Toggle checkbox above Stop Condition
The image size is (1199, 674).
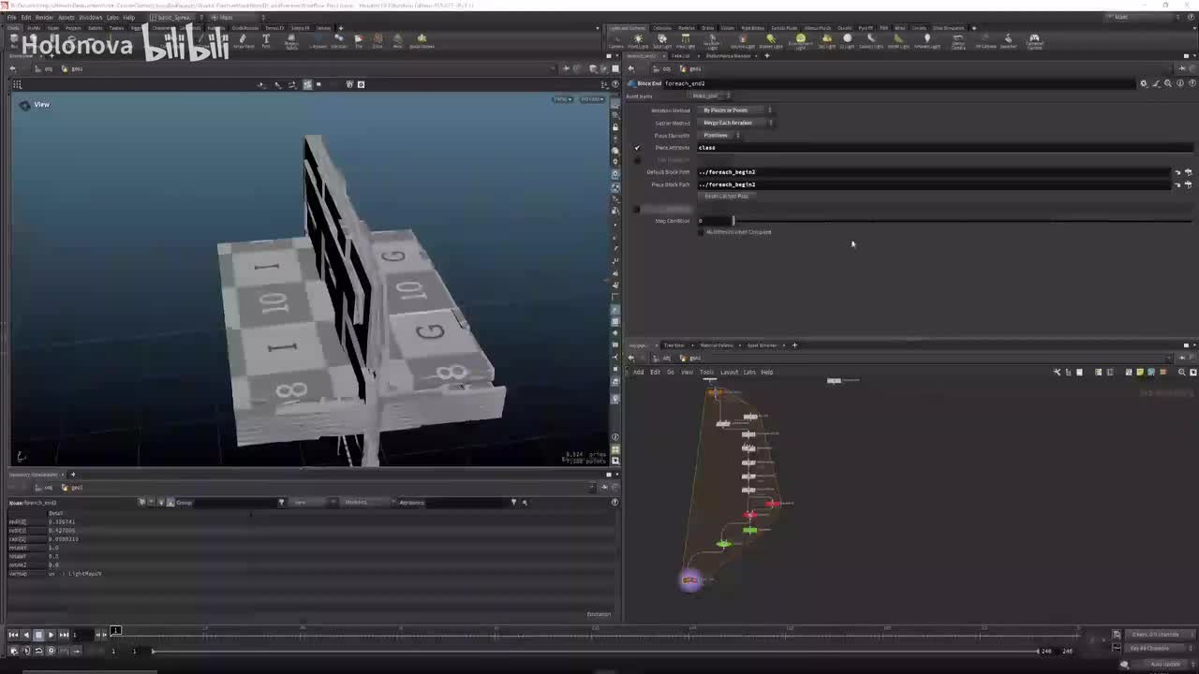click(x=637, y=209)
